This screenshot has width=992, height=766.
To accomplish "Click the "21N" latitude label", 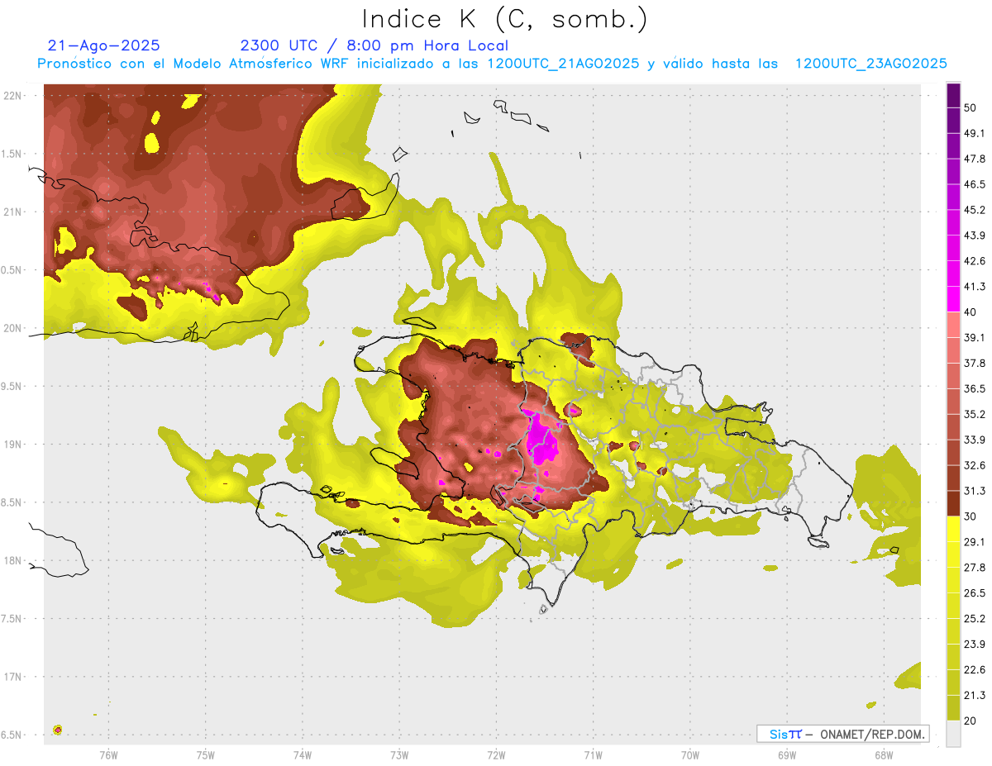I will 13,212.
